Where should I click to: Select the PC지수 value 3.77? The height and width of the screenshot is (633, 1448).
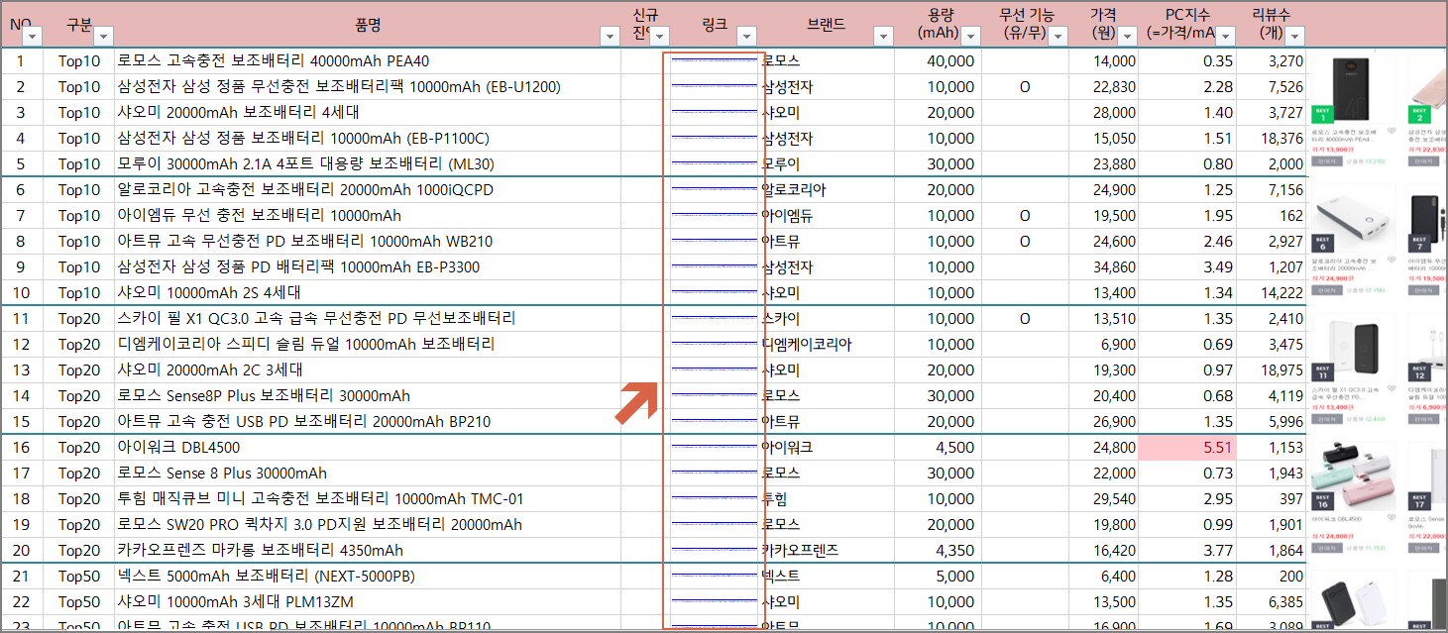(x=1187, y=550)
